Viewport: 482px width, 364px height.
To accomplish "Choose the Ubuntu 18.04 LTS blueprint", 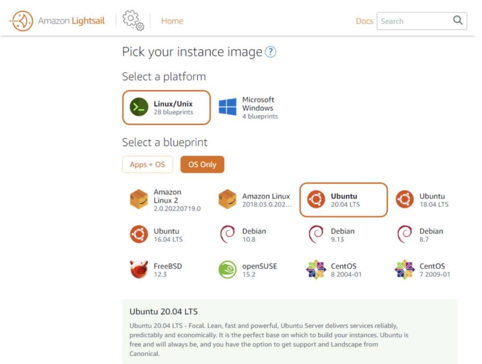I will click(423, 200).
